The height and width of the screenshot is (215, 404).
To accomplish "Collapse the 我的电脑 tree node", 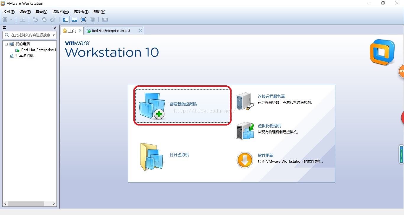I will pyautogui.click(x=6, y=44).
